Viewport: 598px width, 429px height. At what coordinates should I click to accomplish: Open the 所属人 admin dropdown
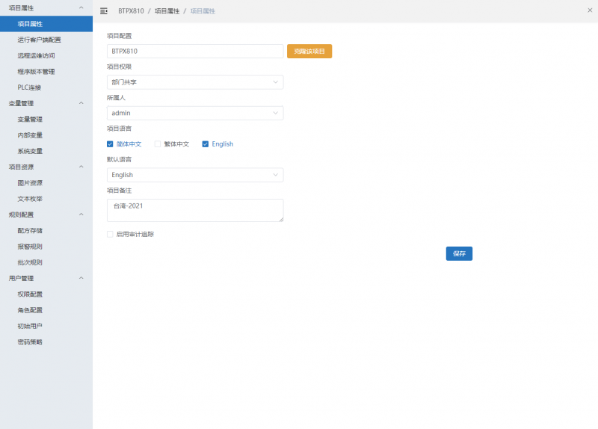[x=195, y=113]
